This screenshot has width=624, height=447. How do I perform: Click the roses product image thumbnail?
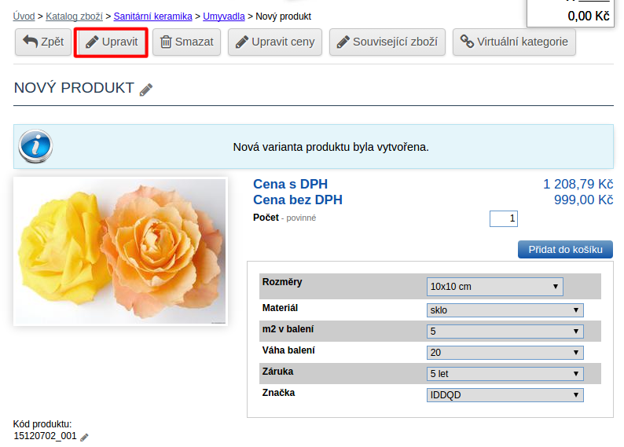pos(120,251)
